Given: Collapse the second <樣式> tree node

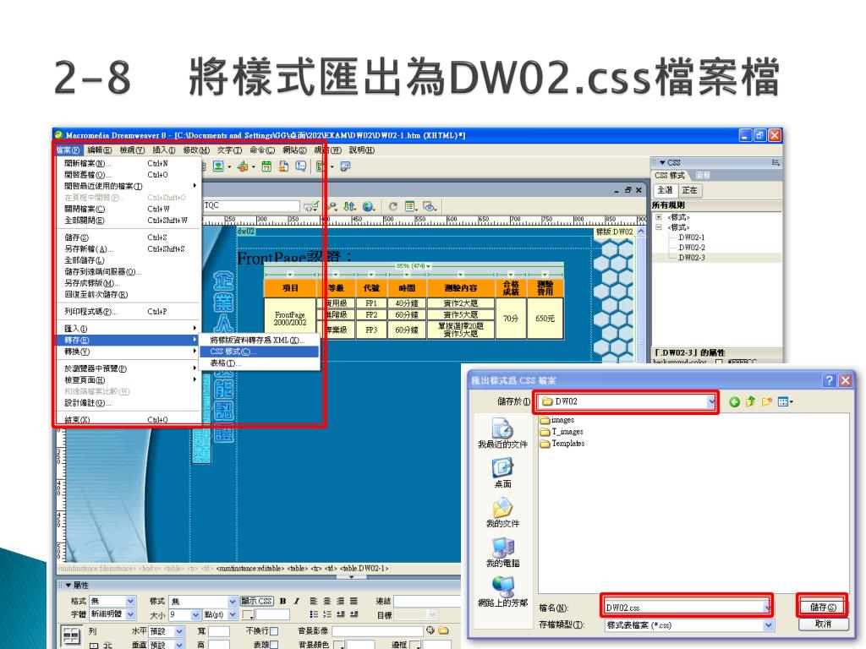Looking at the screenshot, I should (658, 226).
